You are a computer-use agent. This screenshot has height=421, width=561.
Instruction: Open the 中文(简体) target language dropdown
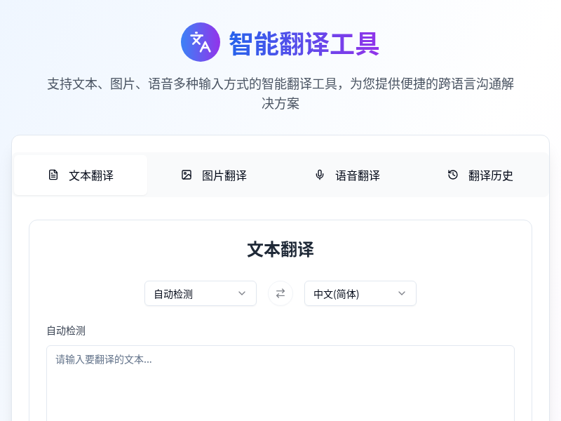point(360,293)
